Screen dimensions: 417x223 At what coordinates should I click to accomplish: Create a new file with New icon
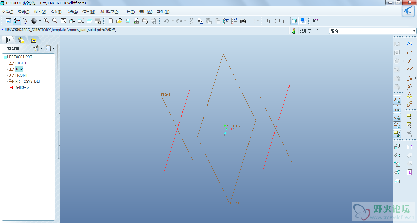pyautogui.click(x=111, y=21)
